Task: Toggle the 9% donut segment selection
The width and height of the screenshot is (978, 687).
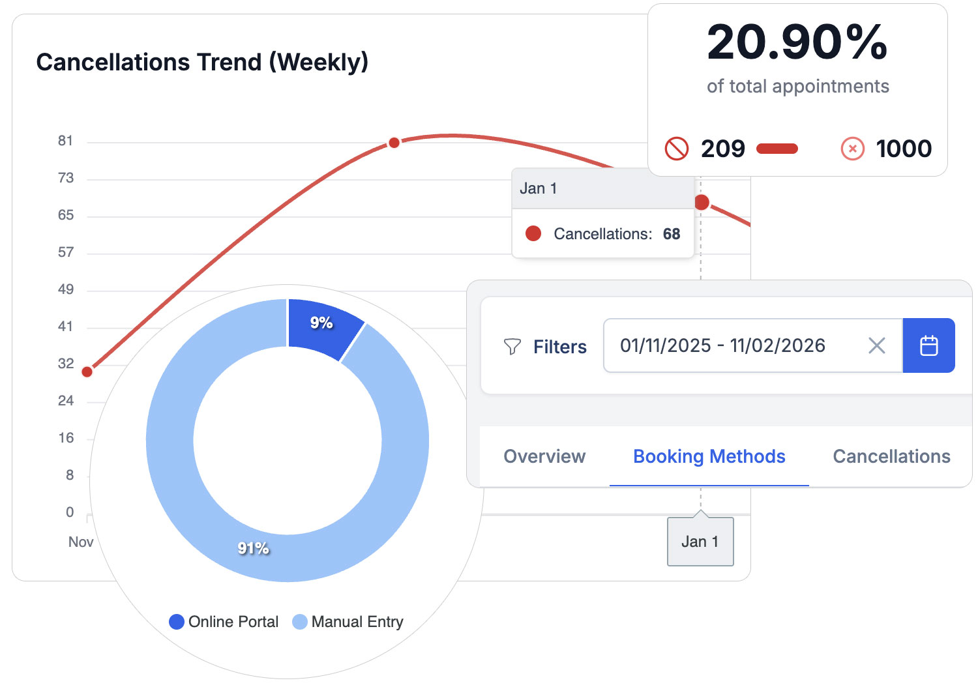Action: [321, 323]
